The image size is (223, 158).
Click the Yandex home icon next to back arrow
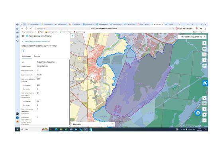pyautogui.click(x=27, y=28)
